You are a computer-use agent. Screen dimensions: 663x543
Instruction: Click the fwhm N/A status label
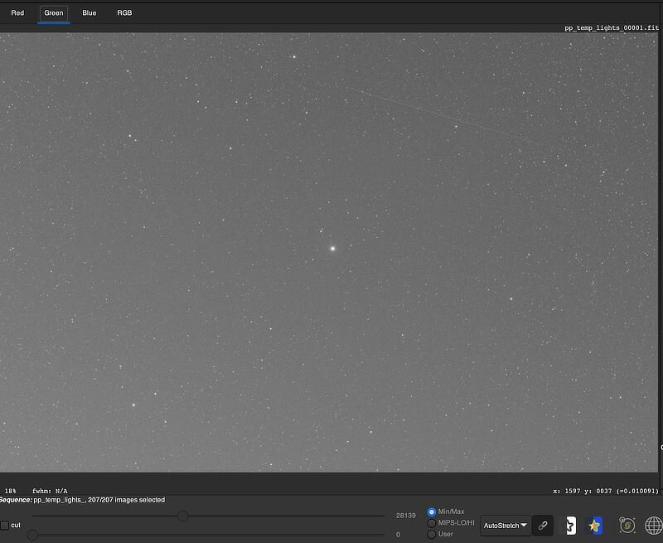click(50, 491)
